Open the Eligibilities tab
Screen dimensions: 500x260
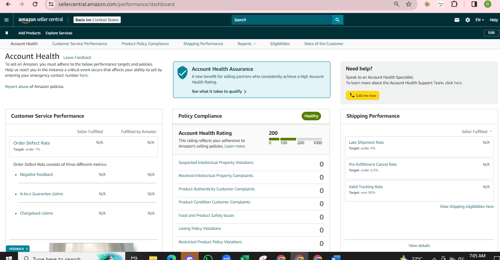pyautogui.click(x=280, y=44)
